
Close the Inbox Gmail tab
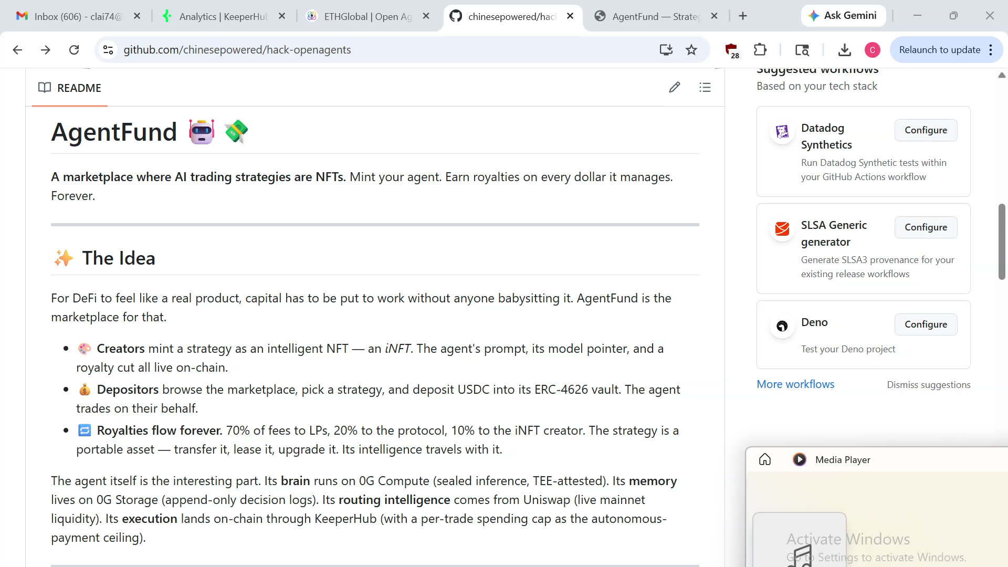(x=137, y=16)
